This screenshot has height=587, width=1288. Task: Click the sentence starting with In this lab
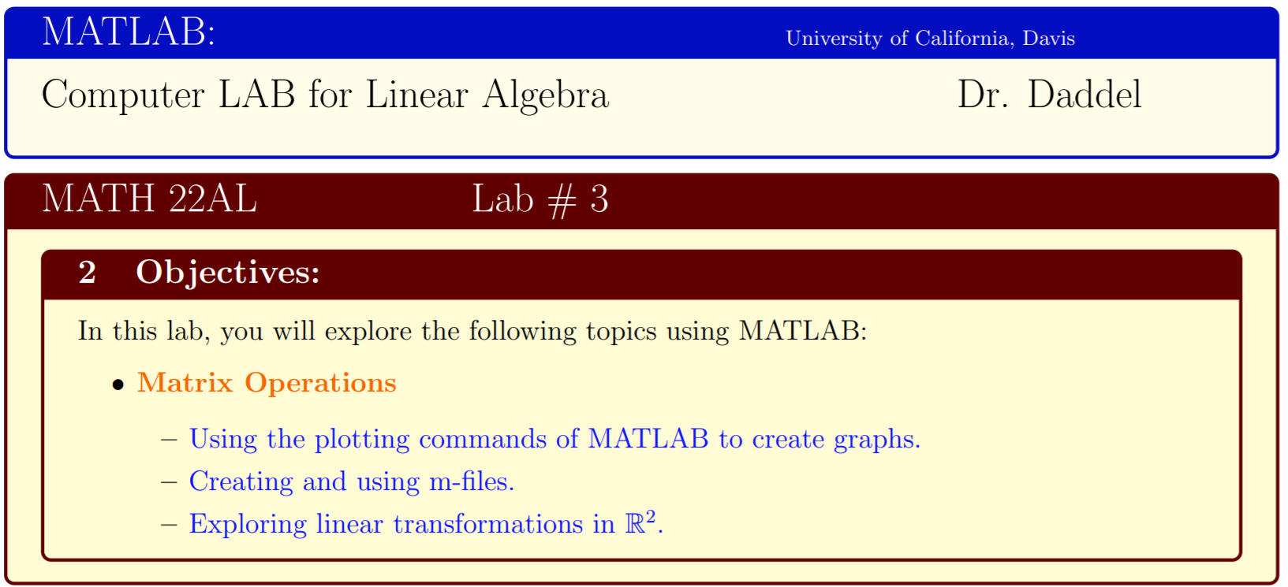click(472, 331)
